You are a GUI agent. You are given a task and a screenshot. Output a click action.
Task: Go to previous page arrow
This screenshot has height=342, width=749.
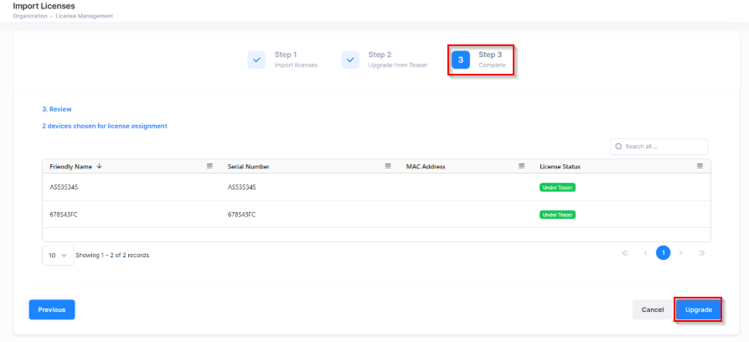(644, 252)
